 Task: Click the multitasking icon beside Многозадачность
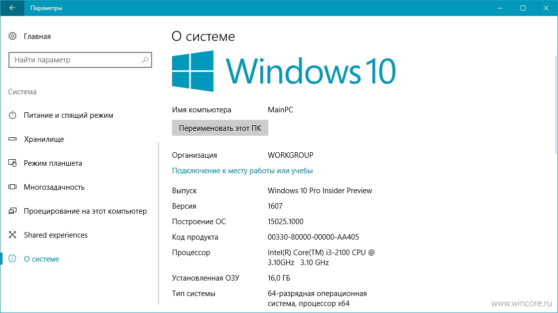pos(12,187)
